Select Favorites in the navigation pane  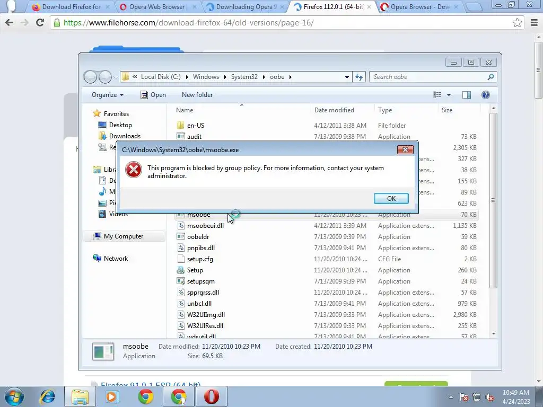116,113
